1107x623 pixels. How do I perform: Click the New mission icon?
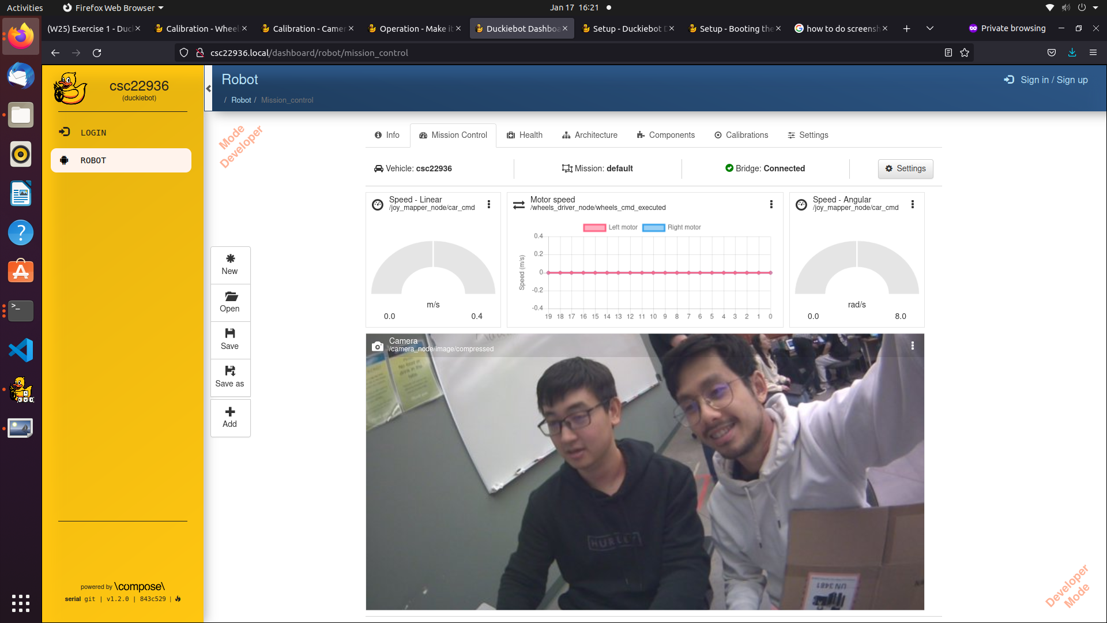[x=230, y=259]
